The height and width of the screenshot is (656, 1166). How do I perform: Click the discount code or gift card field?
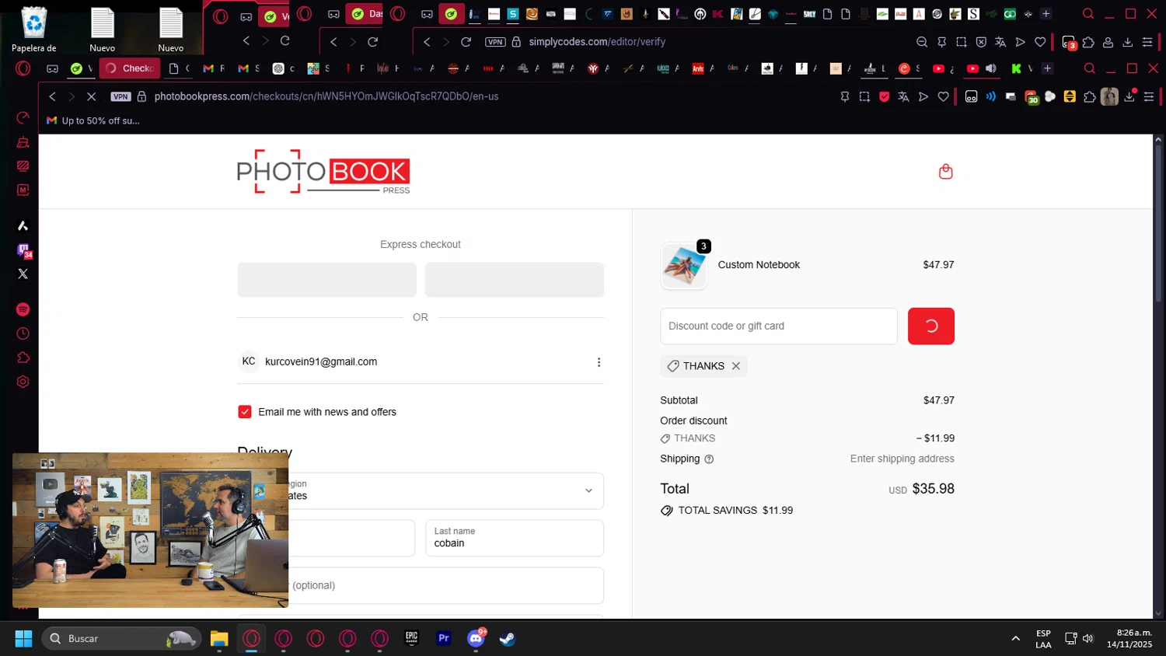pos(778,326)
